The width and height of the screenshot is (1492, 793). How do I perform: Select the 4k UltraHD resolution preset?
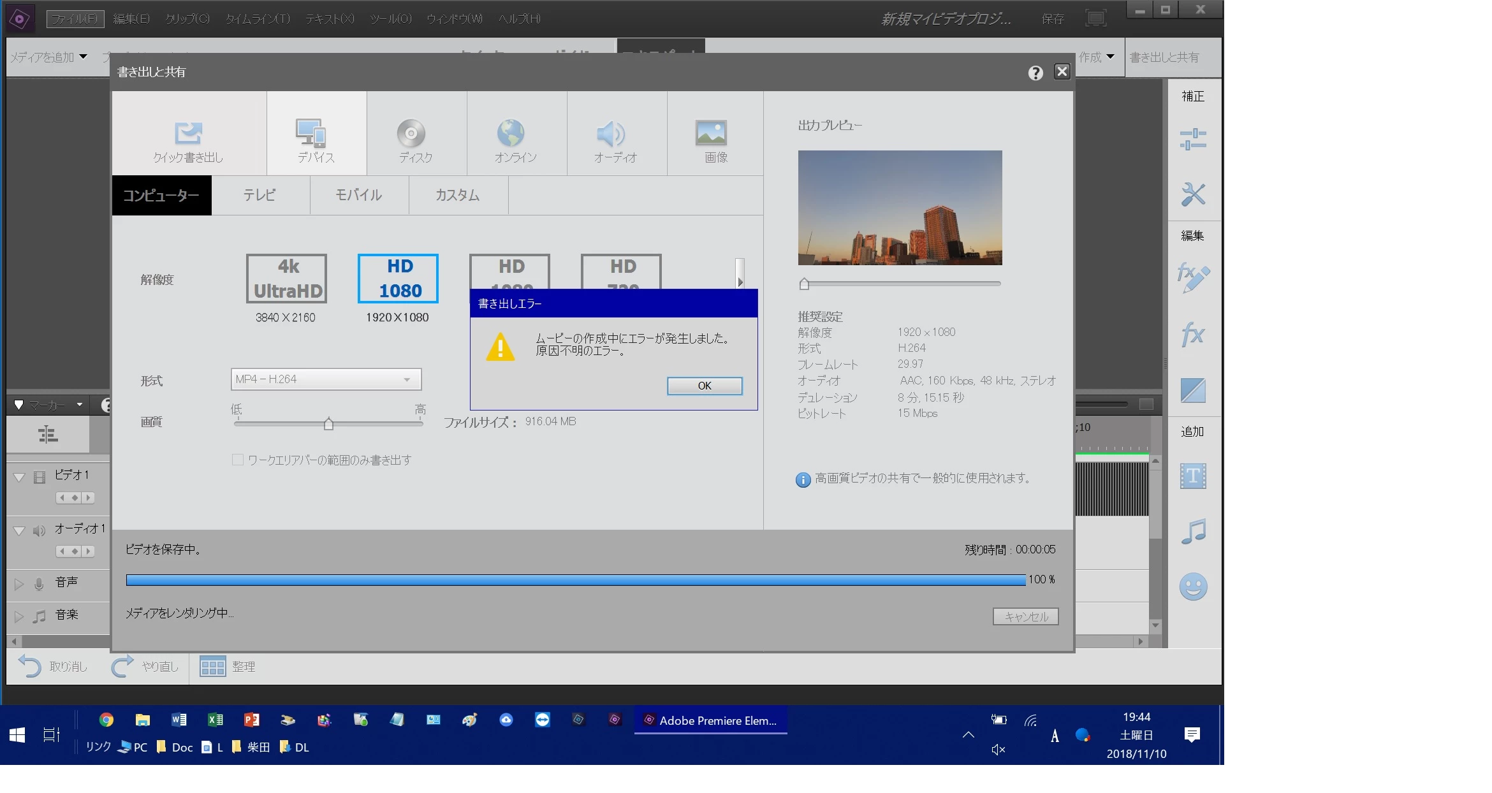pos(287,279)
